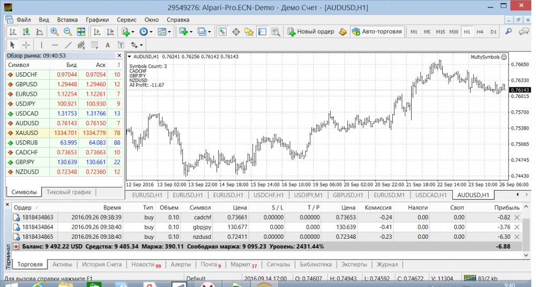Click the zoom out magnifier icon
This screenshot has height=287, width=536.
coord(68,32)
